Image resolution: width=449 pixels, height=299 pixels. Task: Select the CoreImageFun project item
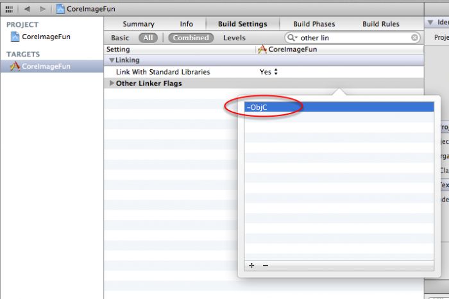(x=40, y=37)
